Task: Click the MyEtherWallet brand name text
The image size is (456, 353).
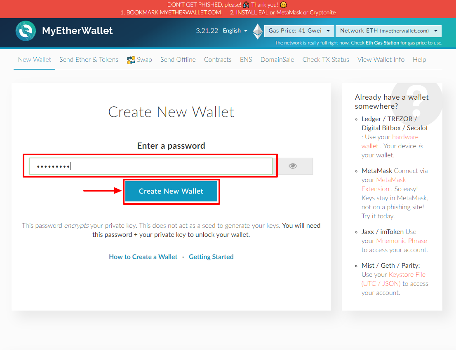Action: (78, 31)
